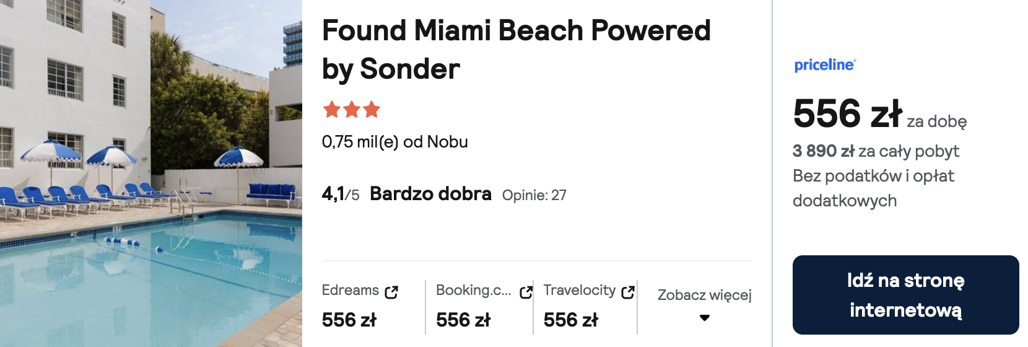
Task: Click external link icon beside Booking.c...
Action: click(x=526, y=292)
